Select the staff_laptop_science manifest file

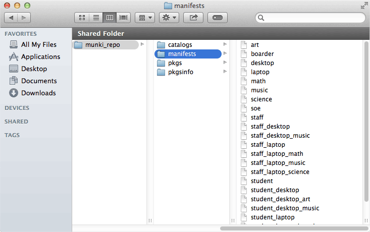[x=280, y=172]
